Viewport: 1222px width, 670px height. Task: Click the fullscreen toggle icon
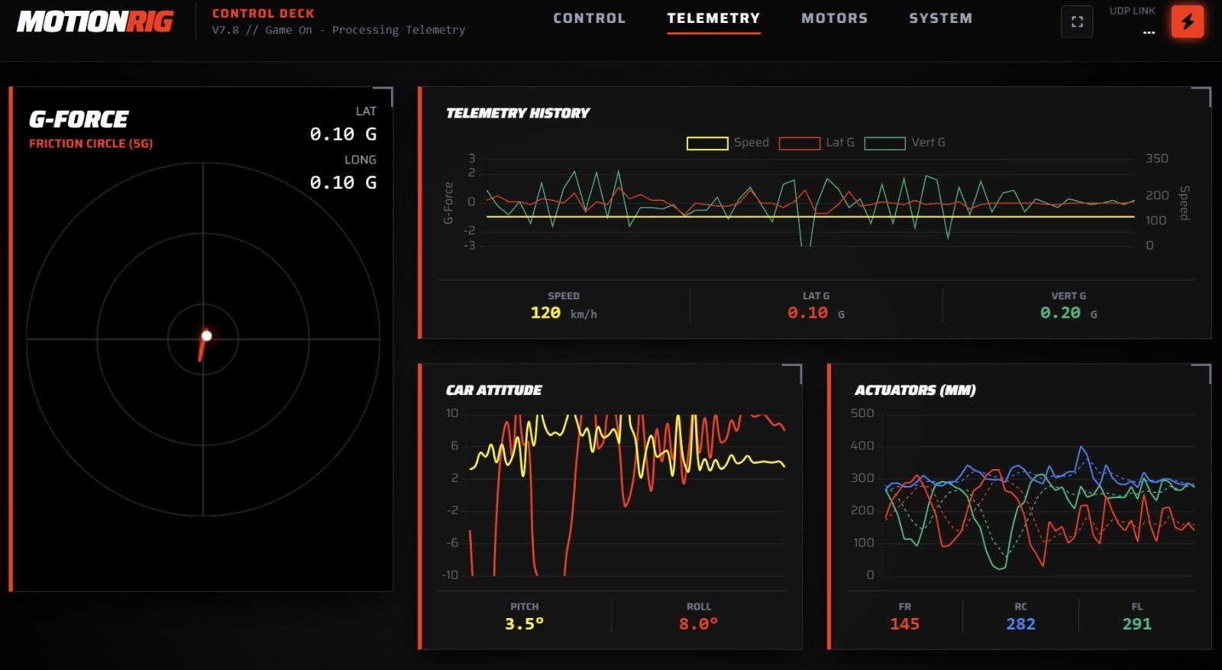(x=1077, y=22)
